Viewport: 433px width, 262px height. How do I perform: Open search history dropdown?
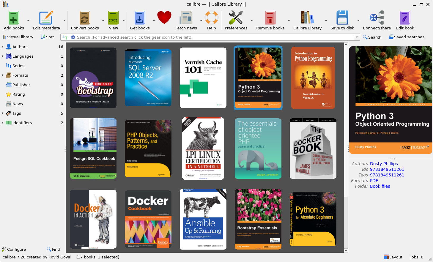tap(357, 37)
